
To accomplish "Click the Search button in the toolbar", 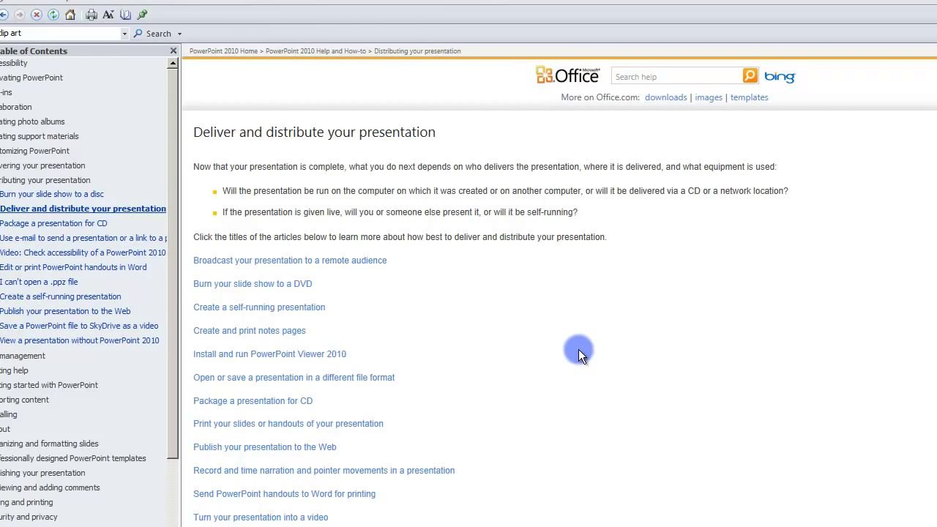I will pos(153,34).
